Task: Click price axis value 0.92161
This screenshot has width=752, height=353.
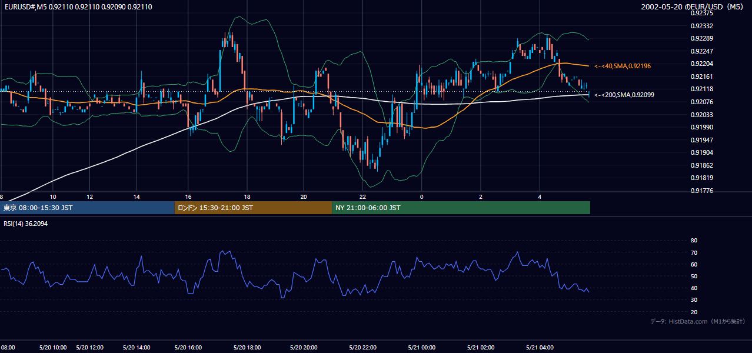Action: click(x=701, y=76)
